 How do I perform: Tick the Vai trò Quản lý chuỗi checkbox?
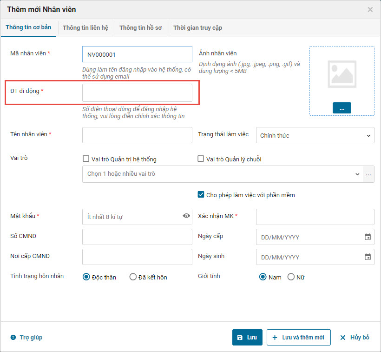tap(201, 159)
